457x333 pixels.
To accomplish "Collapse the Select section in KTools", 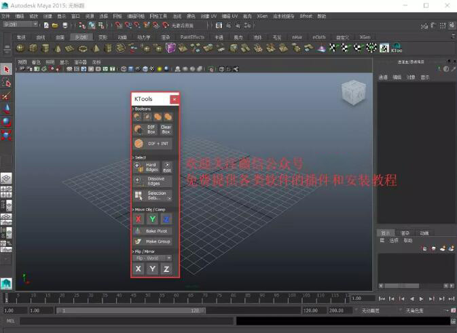I will coord(139,157).
